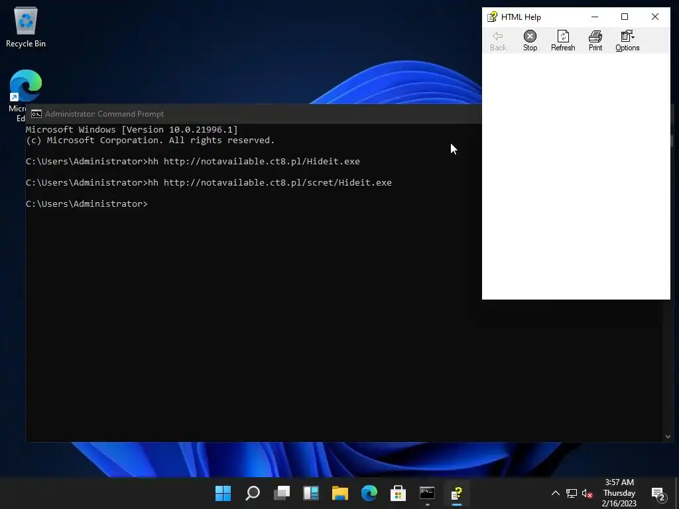The height and width of the screenshot is (509, 679).
Task: Click the network icon in system tray
Action: tap(571, 493)
